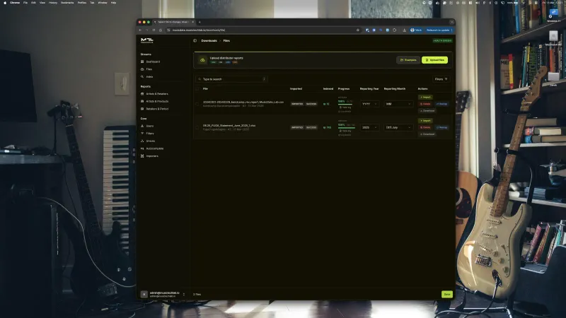Open Reporting Month dropdown for bandcamp file
The height and width of the screenshot is (318, 566).
click(x=398, y=104)
